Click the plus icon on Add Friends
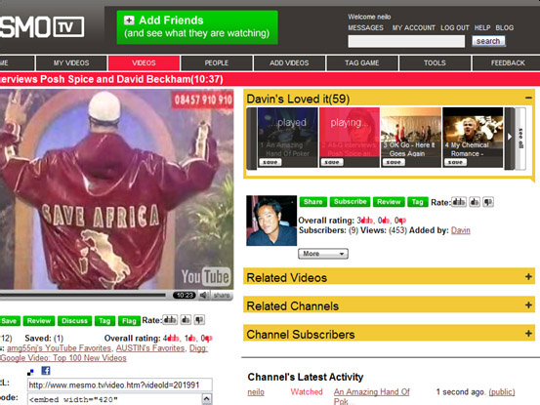Image resolution: width=540 pixels, height=405 pixels. [x=129, y=20]
